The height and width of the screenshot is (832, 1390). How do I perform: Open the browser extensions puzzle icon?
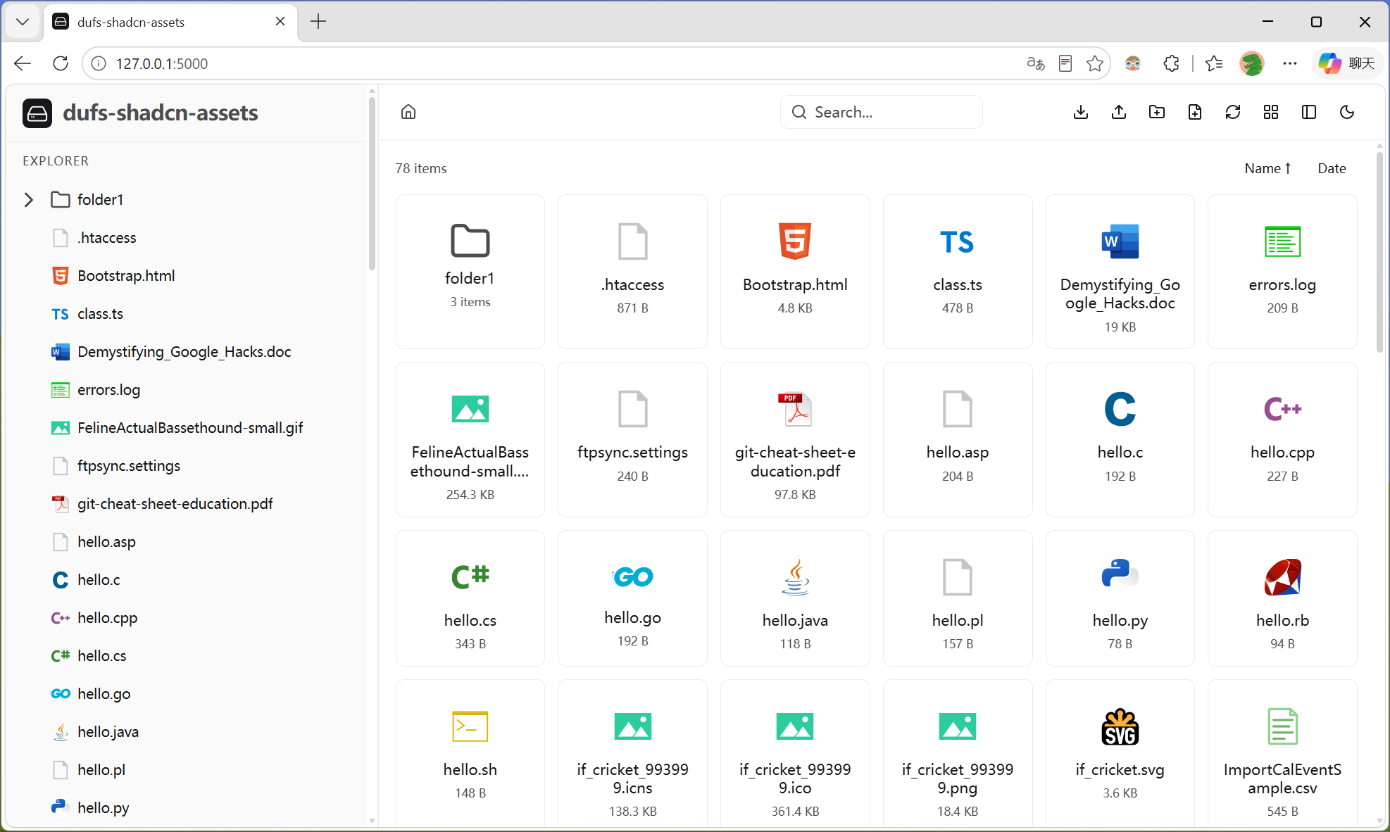pyautogui.click(x=1171, y=63)
